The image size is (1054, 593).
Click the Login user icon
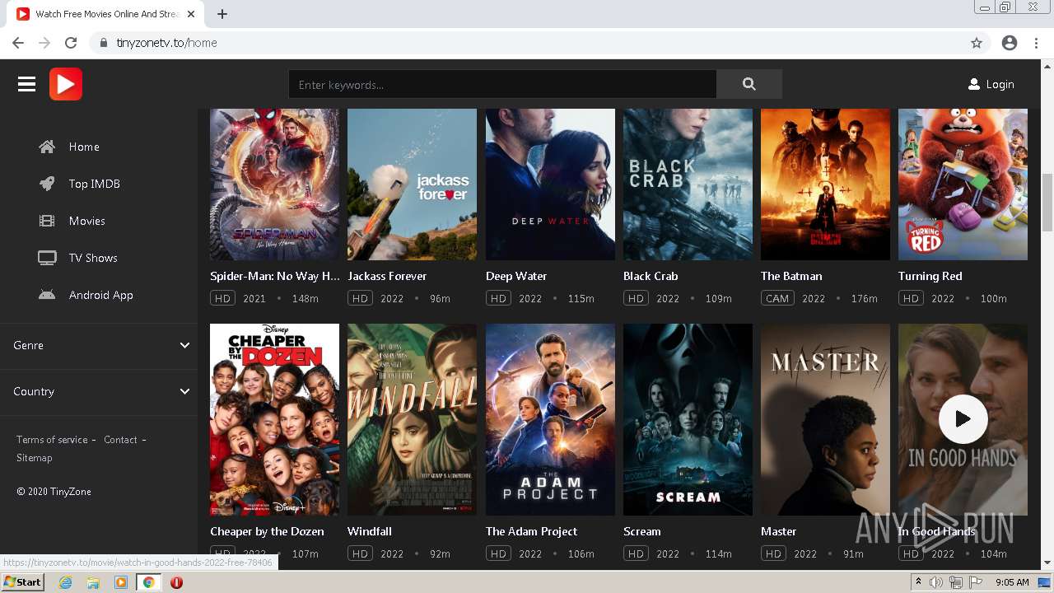tap(974, 84)
